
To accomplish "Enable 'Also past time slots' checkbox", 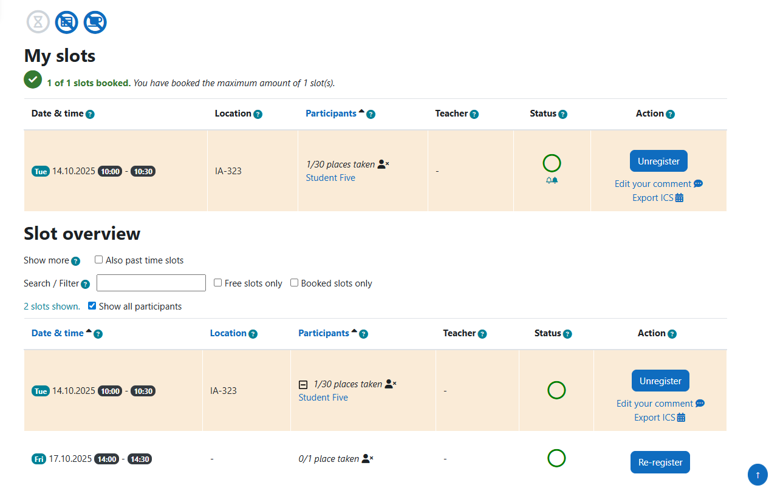I will [x=99, y=260].
